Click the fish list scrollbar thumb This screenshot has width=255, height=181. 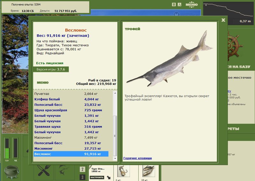pyautogui.click(x=115, y=136)
